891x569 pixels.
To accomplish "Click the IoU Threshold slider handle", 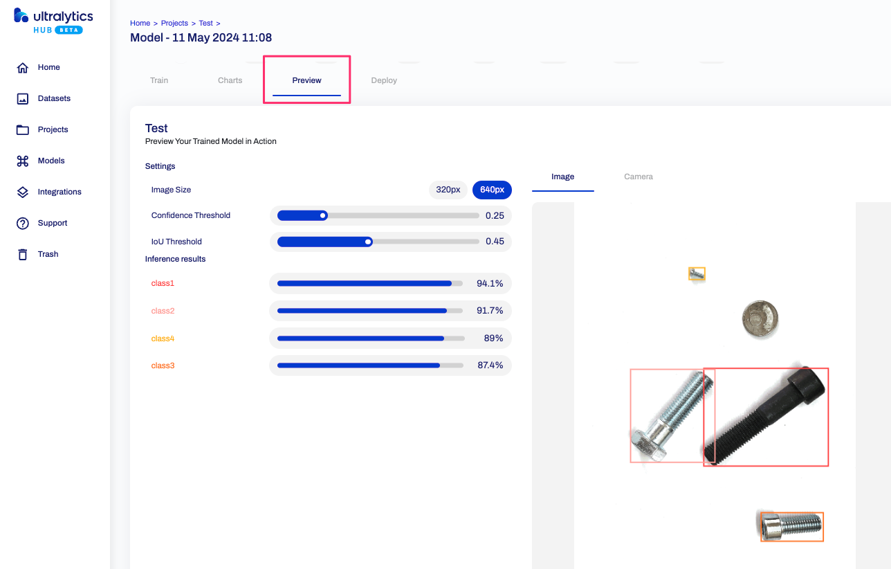I will 368,242.
